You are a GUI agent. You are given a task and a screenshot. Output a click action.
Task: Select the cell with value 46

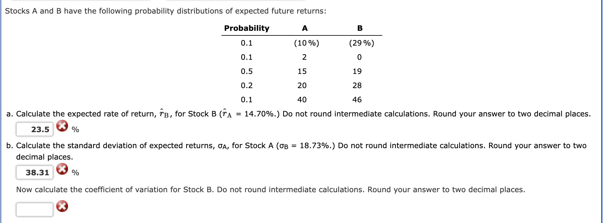coord(358,100)
